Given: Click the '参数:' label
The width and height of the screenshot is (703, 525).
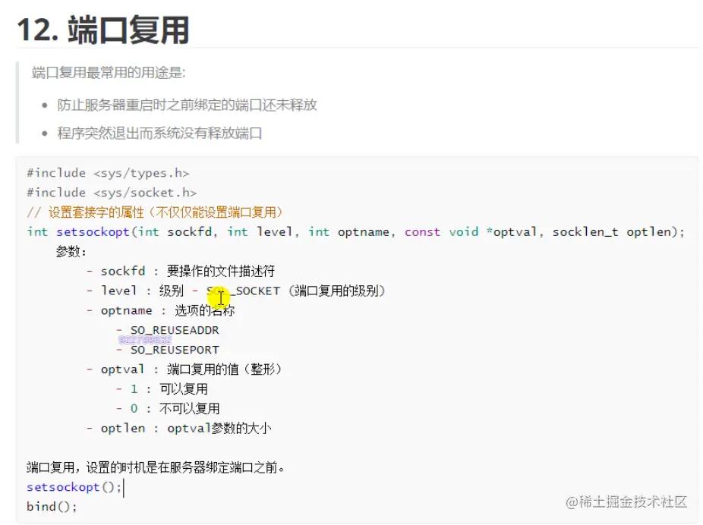Looking at the screenshot, I should (71, 252).
